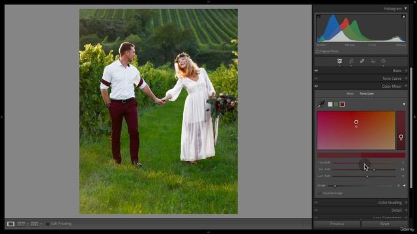
Task: Click the before/after color comparison bar
Action: click(361, 155)
